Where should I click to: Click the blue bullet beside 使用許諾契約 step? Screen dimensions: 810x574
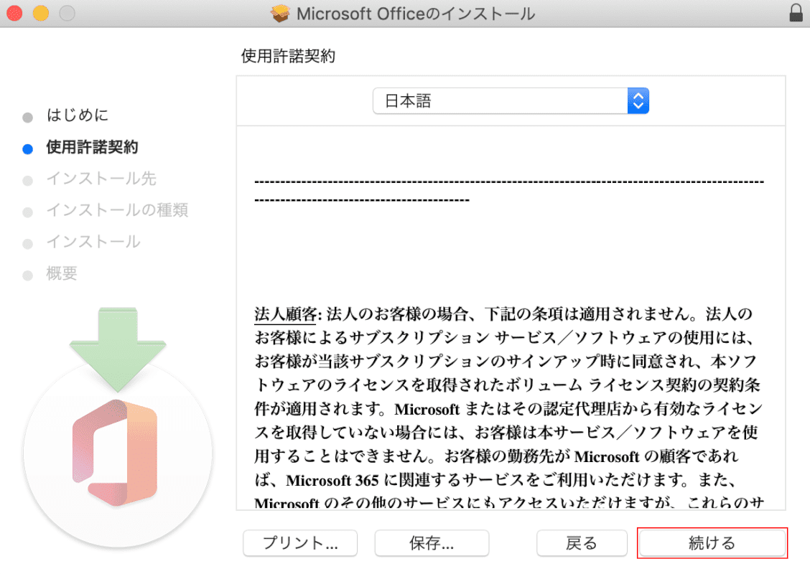click(27, 149)
